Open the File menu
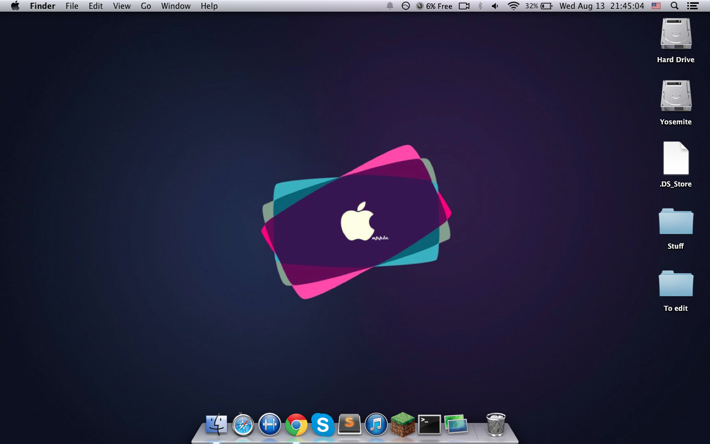The image size is (710, 444). click(72, 6)
